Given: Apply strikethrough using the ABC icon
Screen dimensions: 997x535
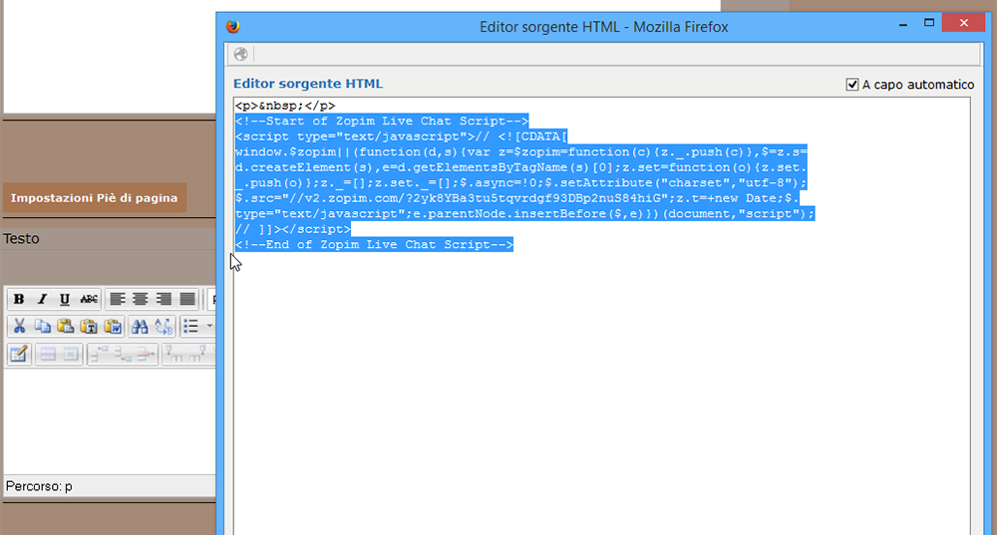Looking at the screenshot, I should (89, 299).
